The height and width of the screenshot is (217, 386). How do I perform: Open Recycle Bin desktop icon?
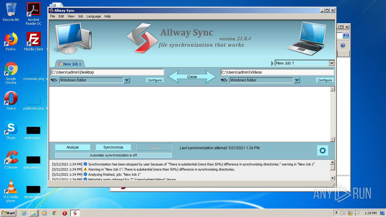point(11,12)
